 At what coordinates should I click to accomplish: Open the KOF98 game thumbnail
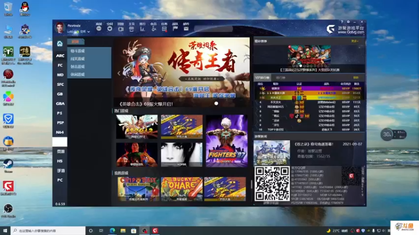click(182, 155)
